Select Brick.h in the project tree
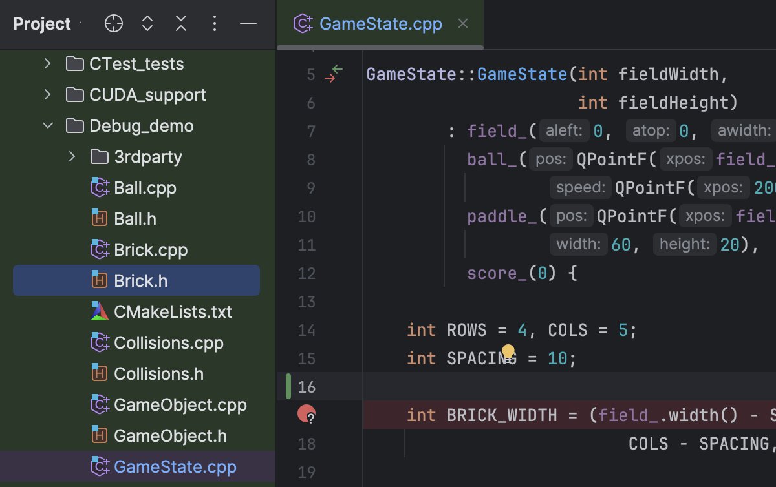 [140, 281]
